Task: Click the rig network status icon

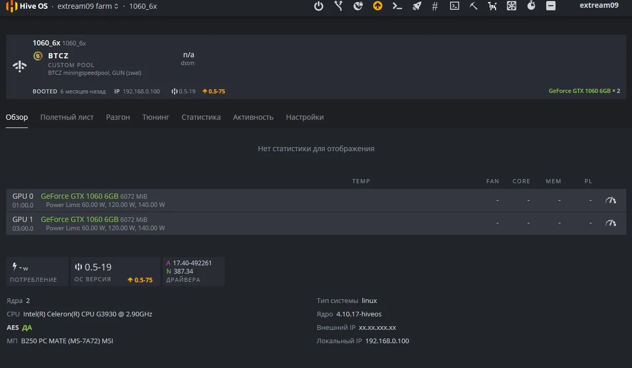Action: pyautogui.click(x=20, y=66)
